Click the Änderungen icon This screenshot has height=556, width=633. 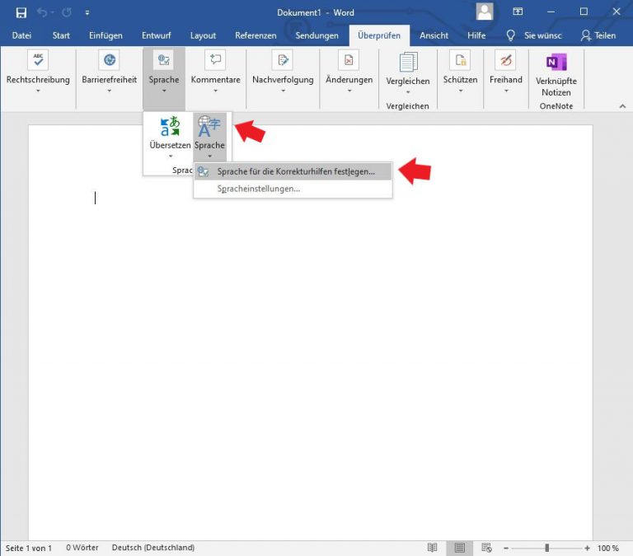click(349, 59)
